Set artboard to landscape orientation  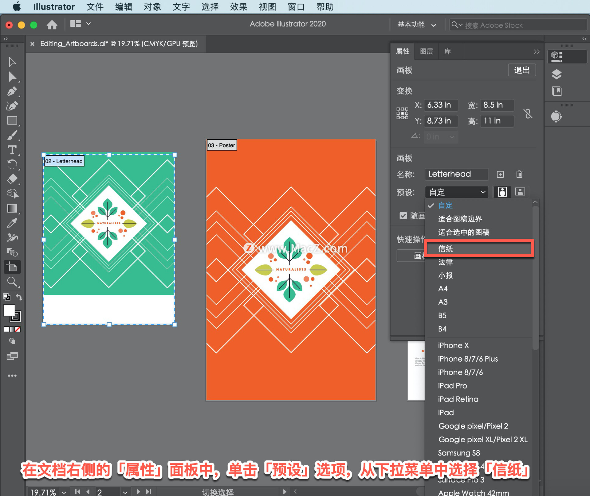[x=520, y=192]
